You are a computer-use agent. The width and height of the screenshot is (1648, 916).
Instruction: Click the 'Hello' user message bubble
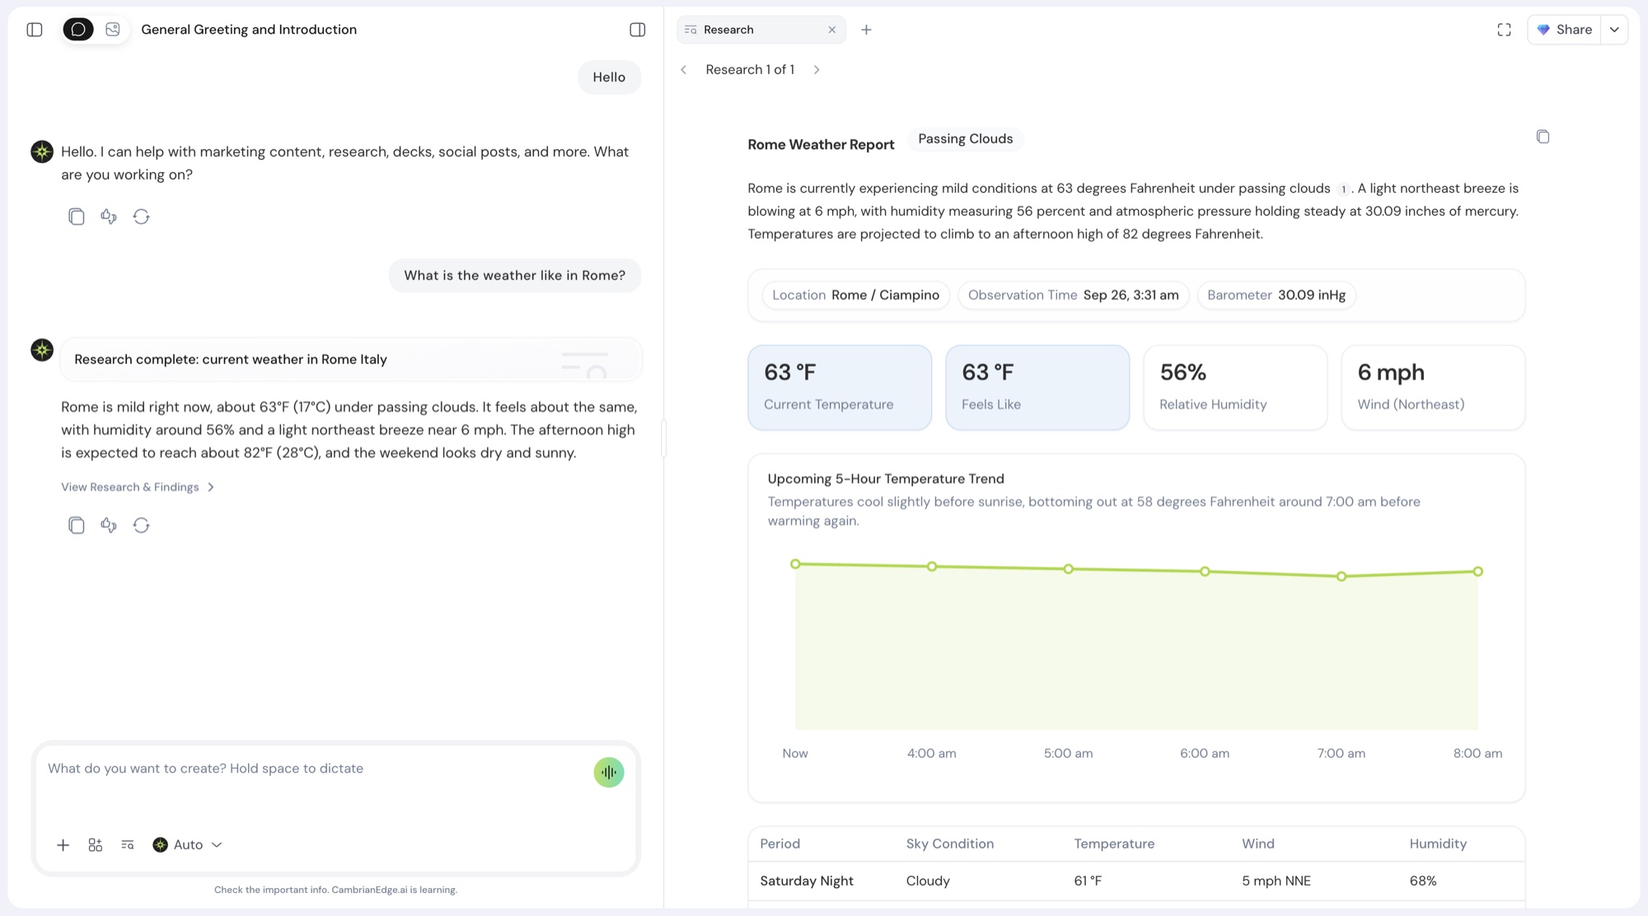coord(609,77)
